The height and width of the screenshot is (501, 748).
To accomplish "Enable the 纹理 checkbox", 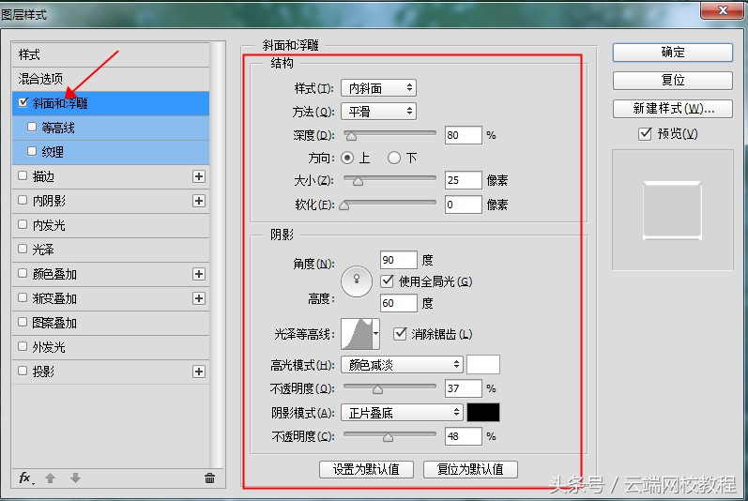I will pos(32,151).
